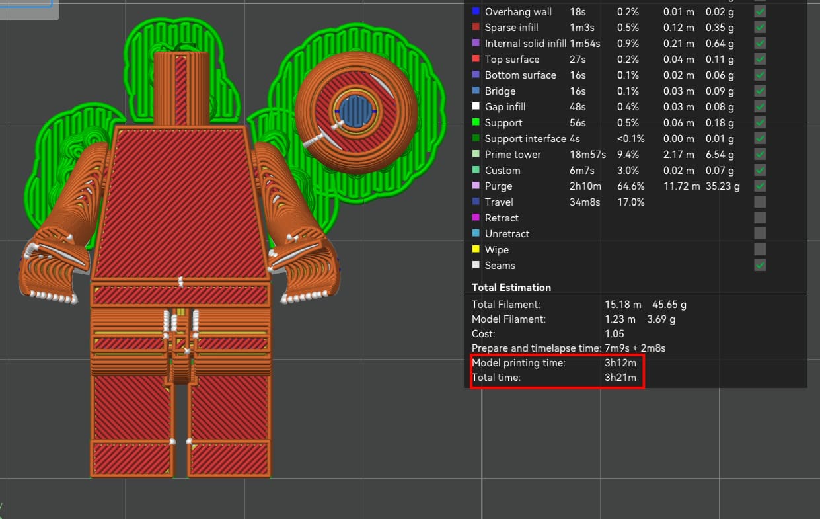Click the Cost value "1.05"

pos(615,333)
